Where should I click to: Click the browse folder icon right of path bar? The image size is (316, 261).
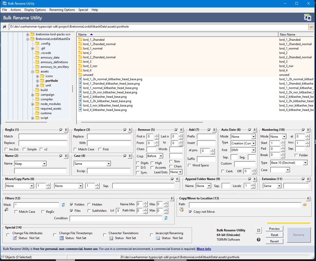[x=311, y=27]
